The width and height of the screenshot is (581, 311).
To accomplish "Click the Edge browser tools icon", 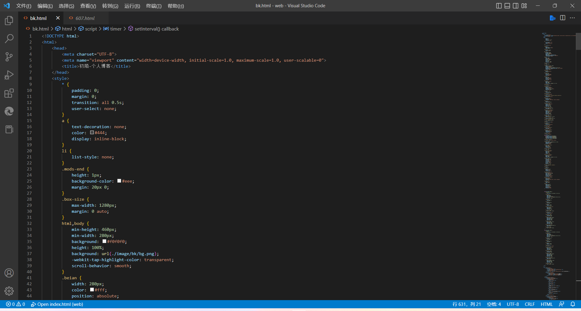I will [9, 111].
